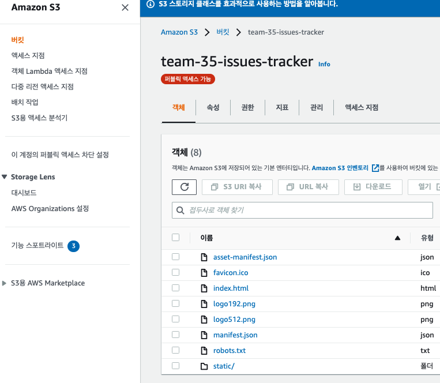Click the file icon beside favicon.ico

pos(204,273)
